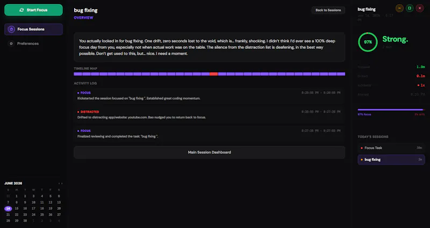Open the DISTRACTED youtube.com log entry
430x228 pixels.
209,114
